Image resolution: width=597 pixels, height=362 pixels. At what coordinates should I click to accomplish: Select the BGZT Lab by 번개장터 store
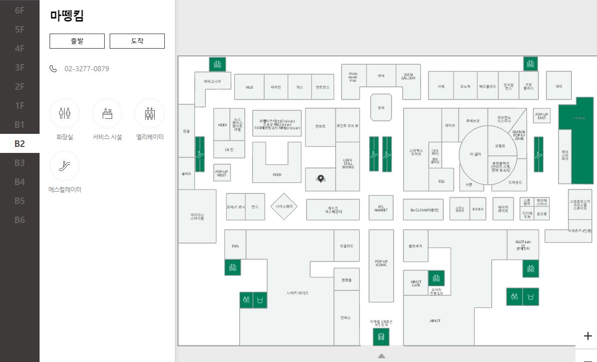523,245
